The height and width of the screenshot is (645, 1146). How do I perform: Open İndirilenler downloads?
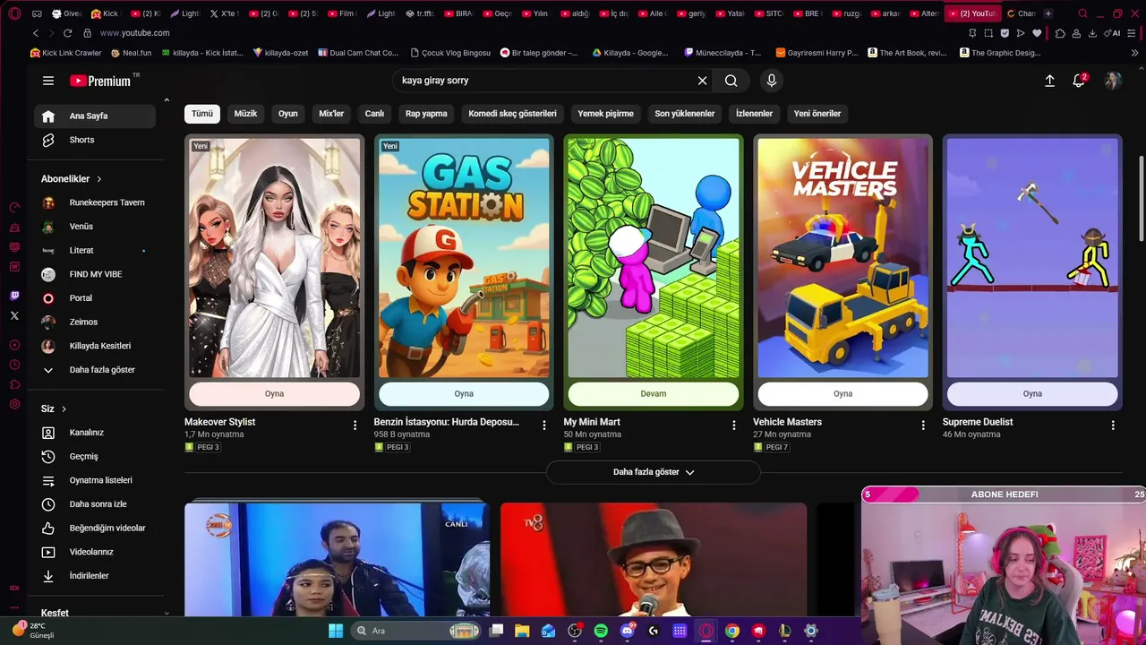coord(96,576)
